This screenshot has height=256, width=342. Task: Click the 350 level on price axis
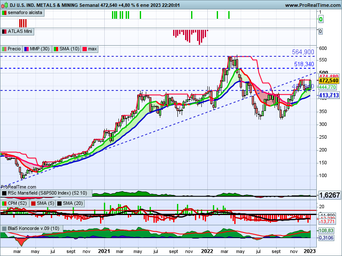point(323,111)
